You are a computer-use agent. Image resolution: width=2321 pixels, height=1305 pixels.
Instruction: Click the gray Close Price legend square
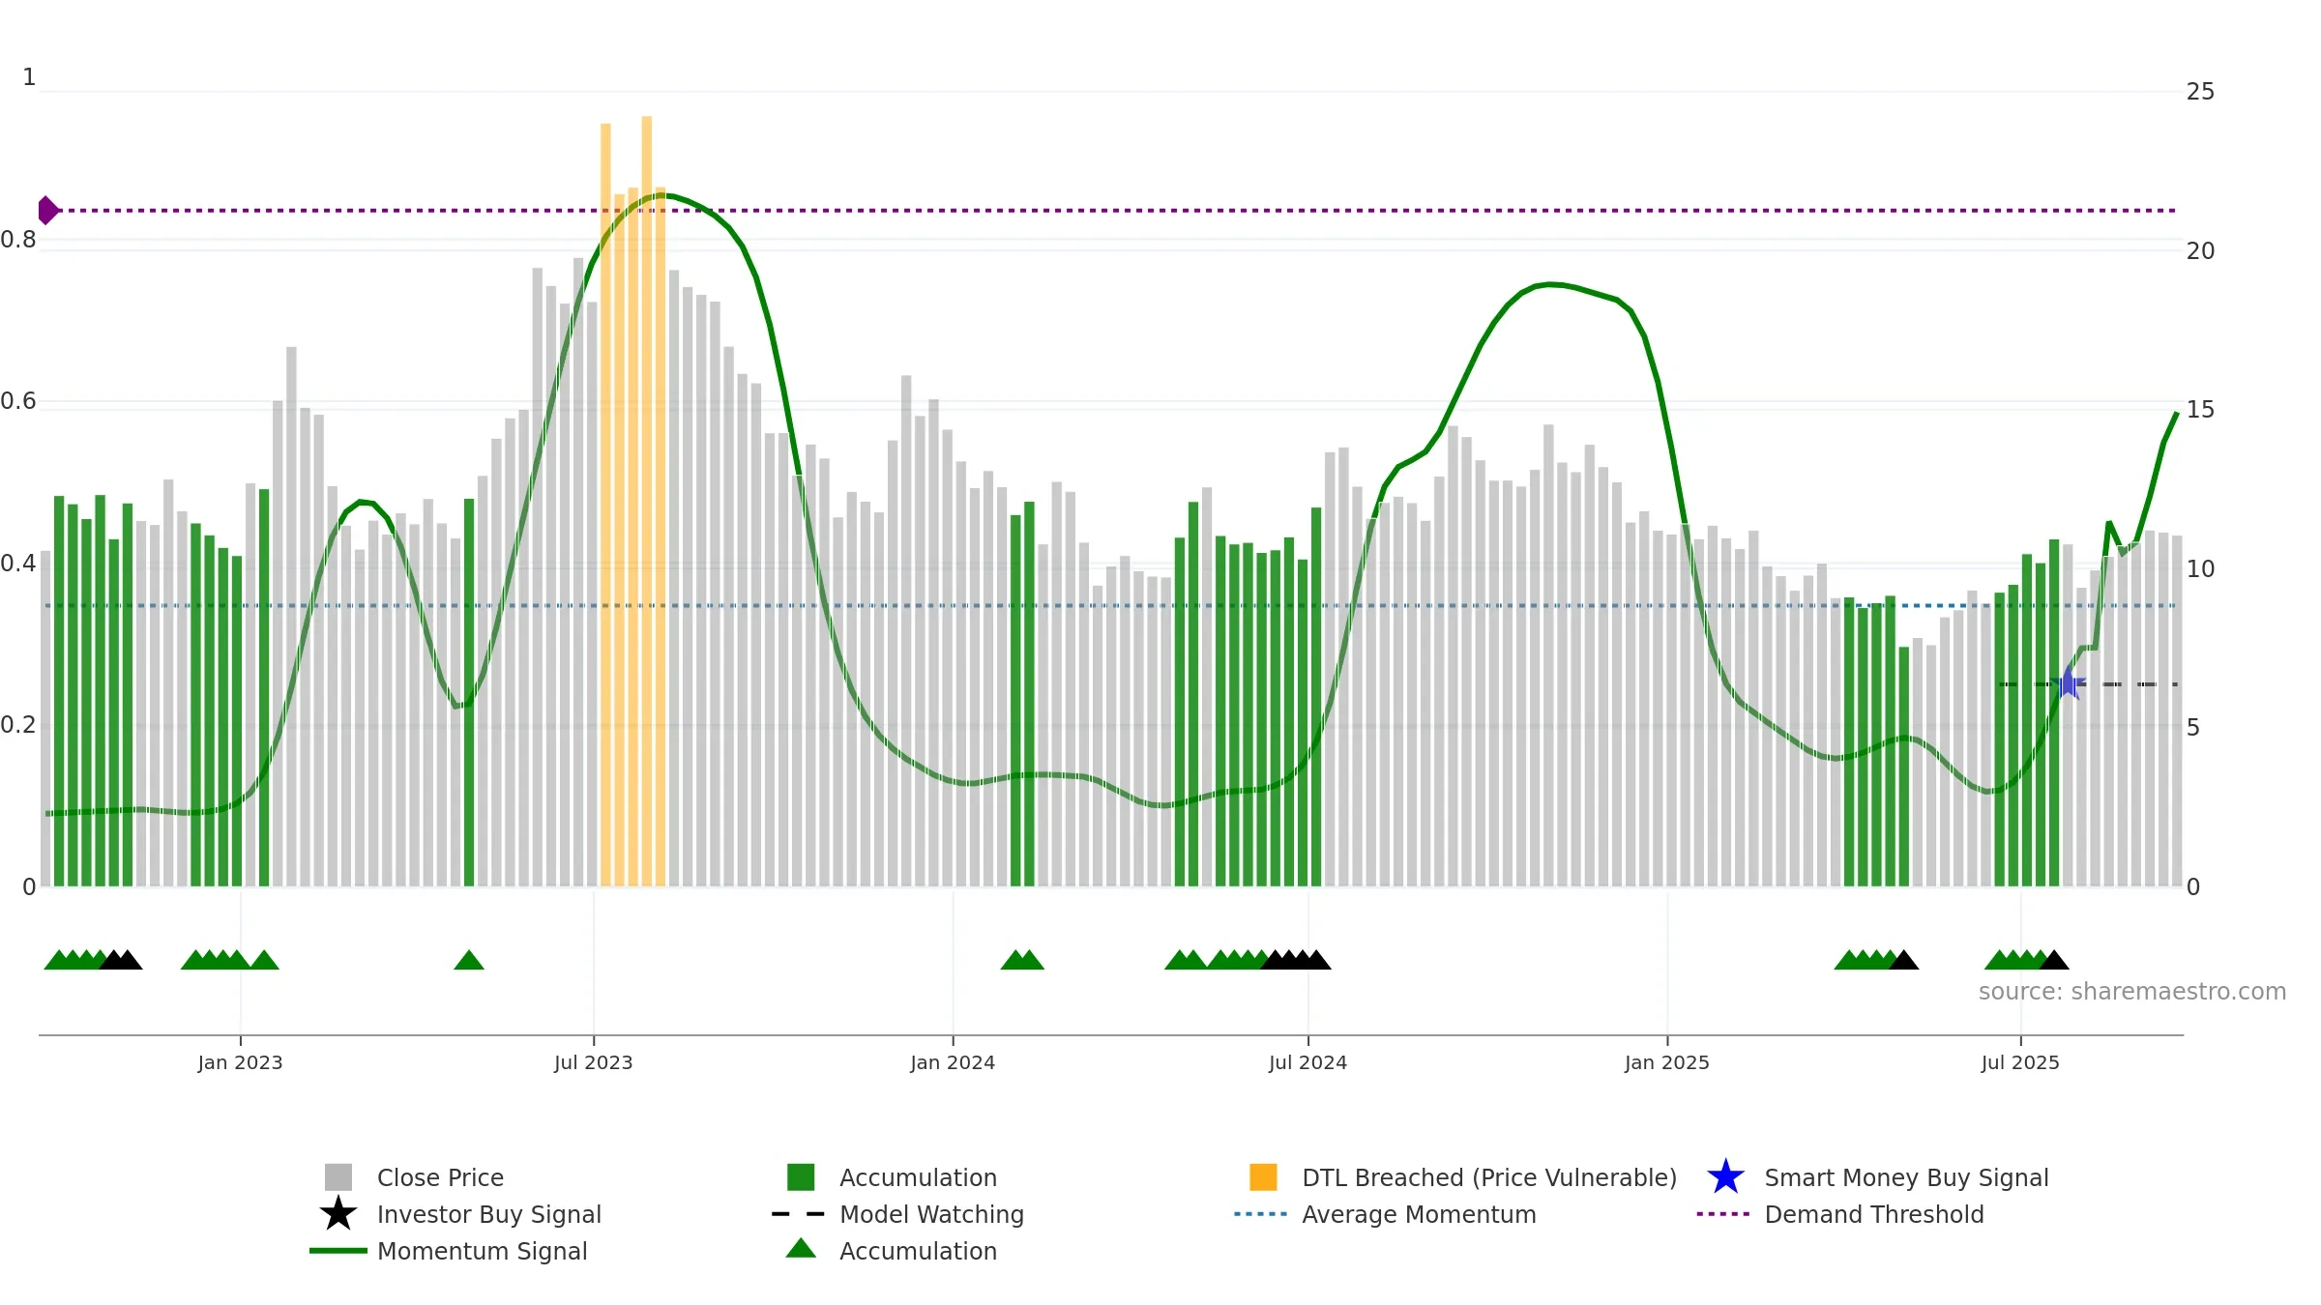pos(338,1177)
